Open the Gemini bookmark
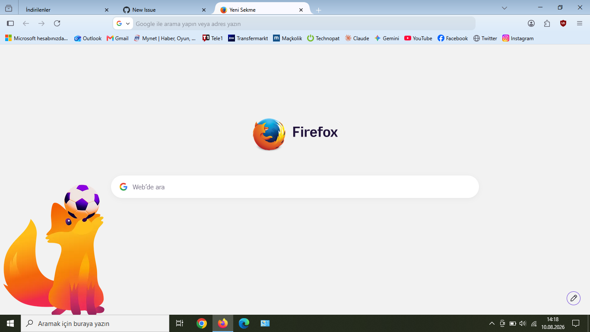Image resolution: width=590 pixels, height=332 pixels. 387,38
